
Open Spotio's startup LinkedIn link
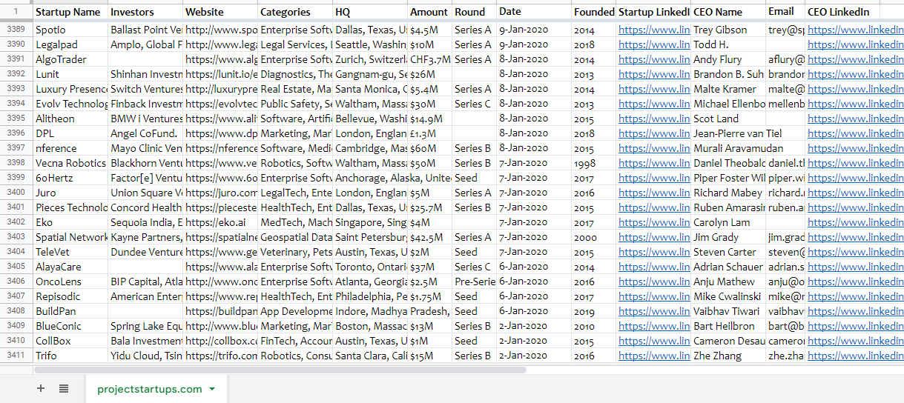click(654, 30)
